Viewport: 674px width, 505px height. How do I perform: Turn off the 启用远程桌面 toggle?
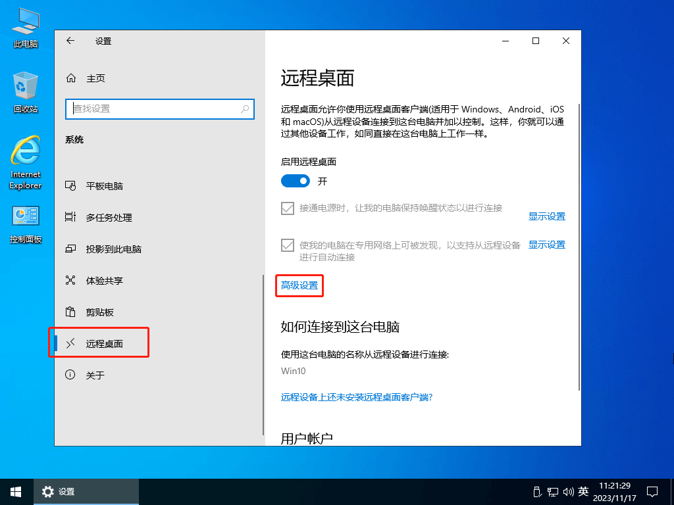(296, 181)
